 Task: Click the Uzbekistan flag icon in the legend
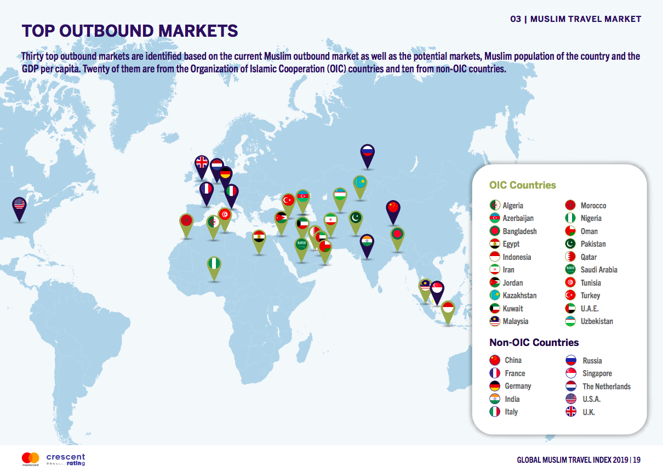(x=571, y=321)
